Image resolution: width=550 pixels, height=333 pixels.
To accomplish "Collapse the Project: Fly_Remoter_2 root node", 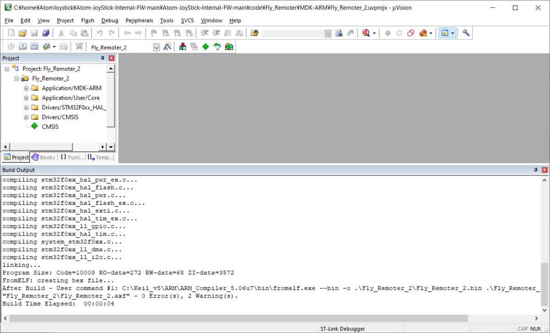I will tap(7, 69).
